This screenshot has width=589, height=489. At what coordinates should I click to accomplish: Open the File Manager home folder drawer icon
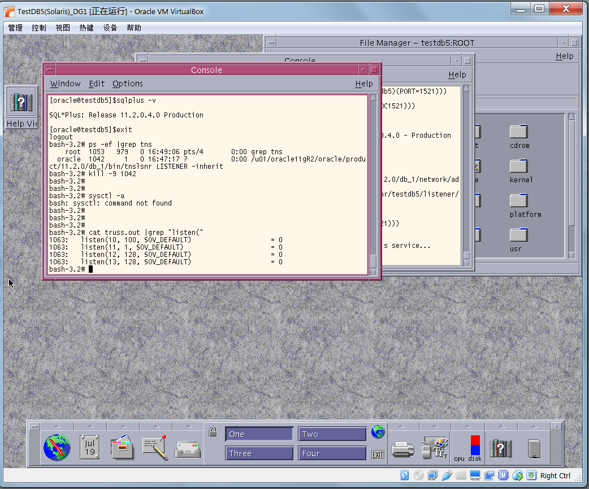[123, 447]
